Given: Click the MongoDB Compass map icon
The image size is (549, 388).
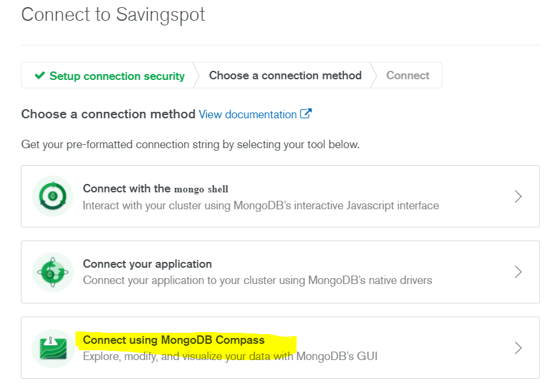Looking at the screenshot, I should tap(53, 348).
